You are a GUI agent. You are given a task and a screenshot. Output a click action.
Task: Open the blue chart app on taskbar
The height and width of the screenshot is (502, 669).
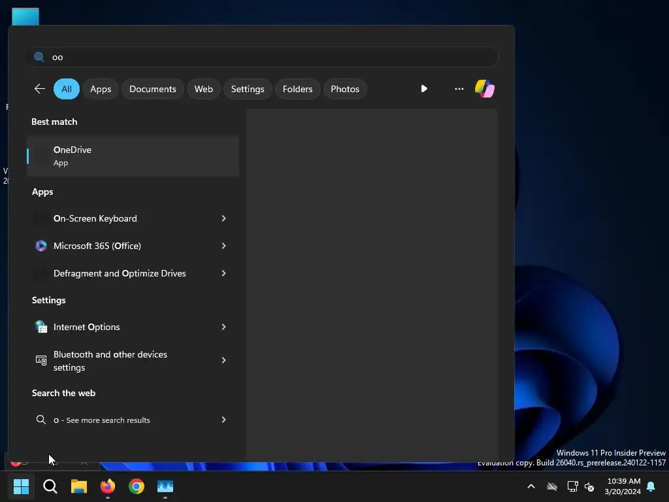(x=165, y=486)
